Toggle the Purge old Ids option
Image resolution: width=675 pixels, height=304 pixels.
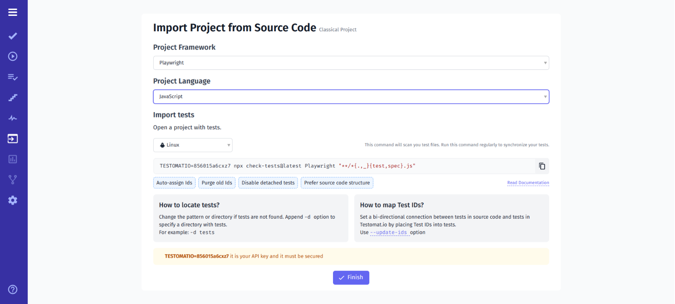217,182
